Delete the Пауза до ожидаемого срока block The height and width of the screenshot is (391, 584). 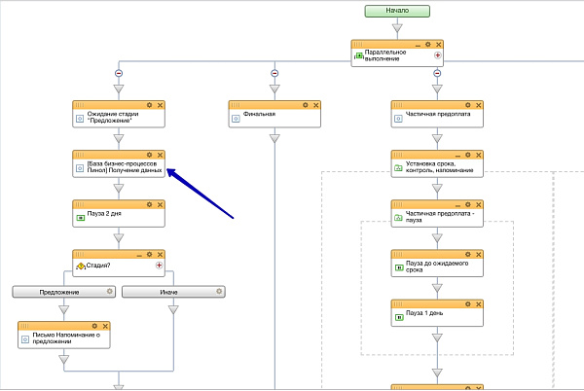tap(479, 255)
